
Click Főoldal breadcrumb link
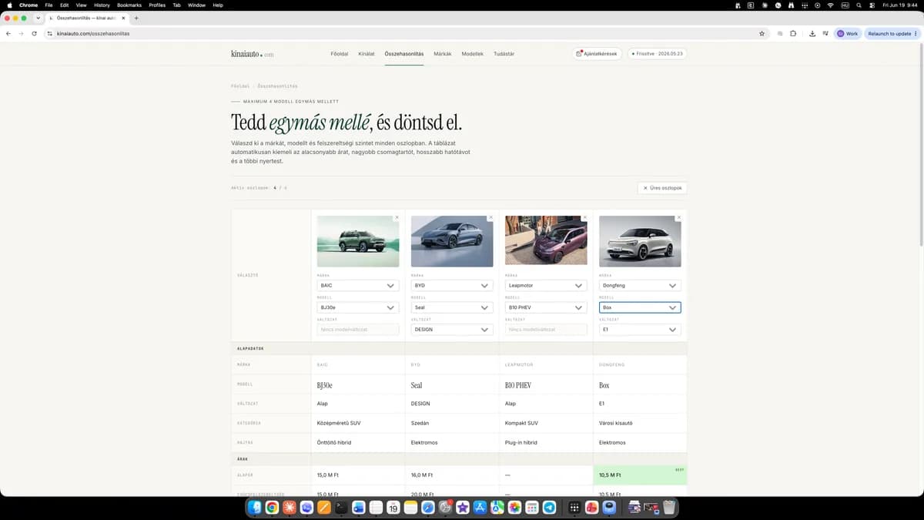[x=240, y=86]
